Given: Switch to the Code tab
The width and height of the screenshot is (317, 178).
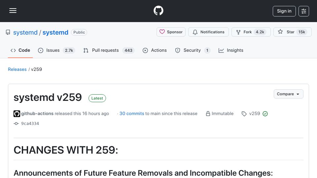Looking at the screenshot, I should (x=20, y=50).
